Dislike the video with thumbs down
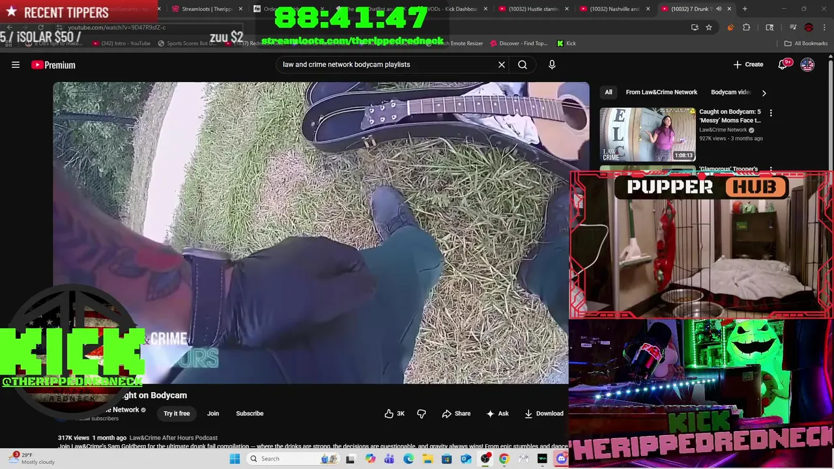The image size is (834, 469). point(422,414)
